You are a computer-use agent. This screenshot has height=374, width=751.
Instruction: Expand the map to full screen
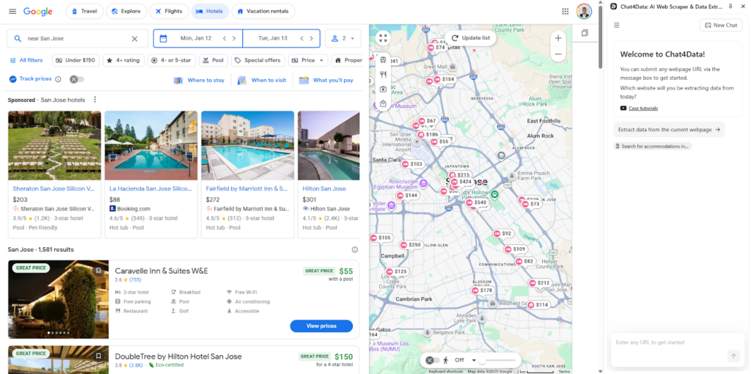(x=383, y=38)
